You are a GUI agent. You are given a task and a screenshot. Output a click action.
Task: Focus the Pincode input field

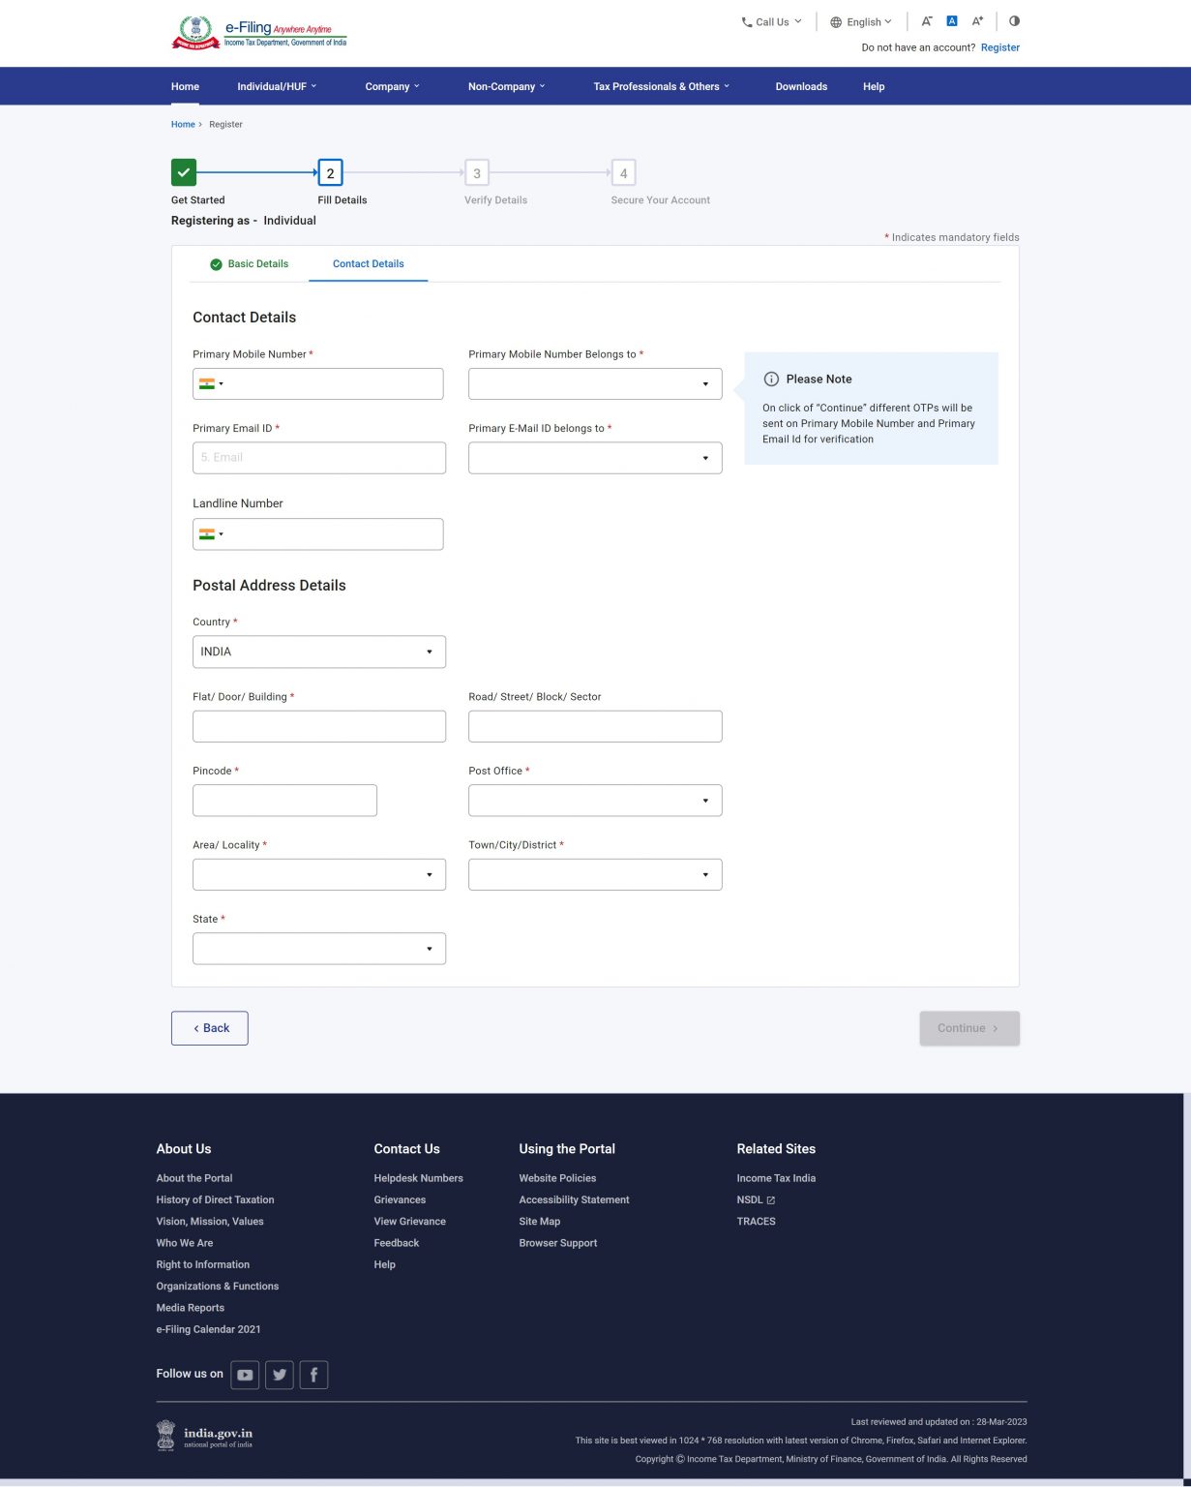tap(284, 801)
